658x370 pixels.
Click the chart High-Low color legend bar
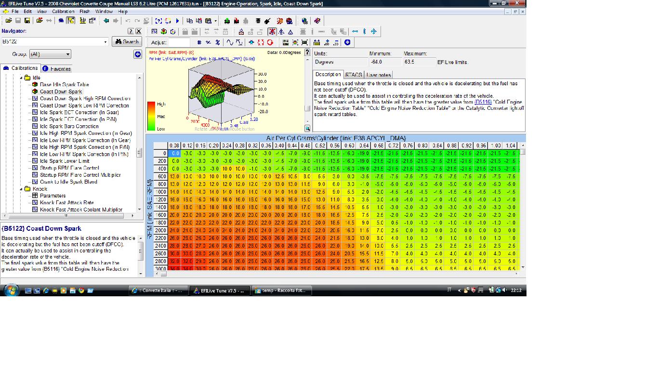(151, 116)
